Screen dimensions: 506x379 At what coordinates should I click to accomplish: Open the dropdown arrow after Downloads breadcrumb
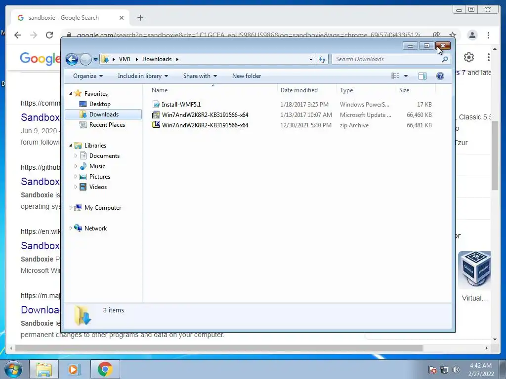tap(177, 59)
